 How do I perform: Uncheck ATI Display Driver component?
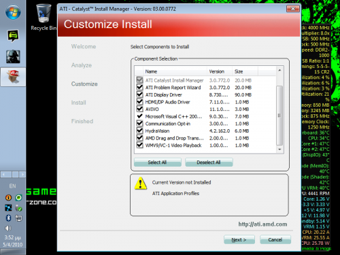pos(140,95)
